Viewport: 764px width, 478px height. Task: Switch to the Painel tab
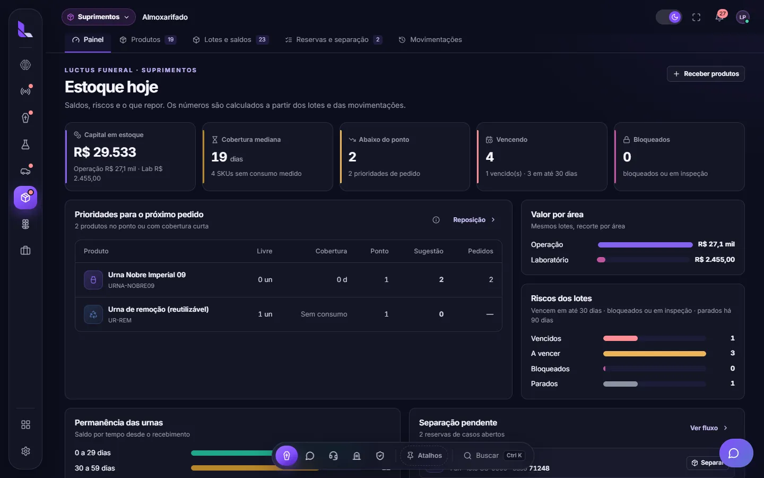[88, 40]
